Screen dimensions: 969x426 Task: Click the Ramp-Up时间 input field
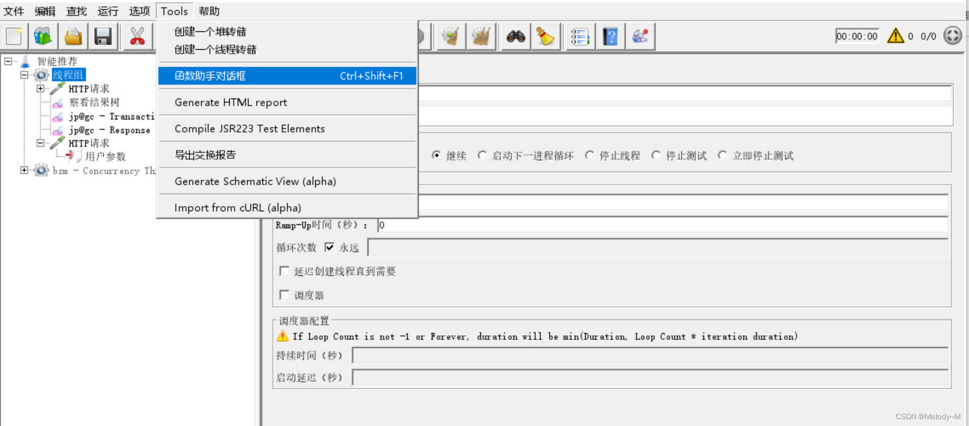pyautogui.click(x=663, y=225)
